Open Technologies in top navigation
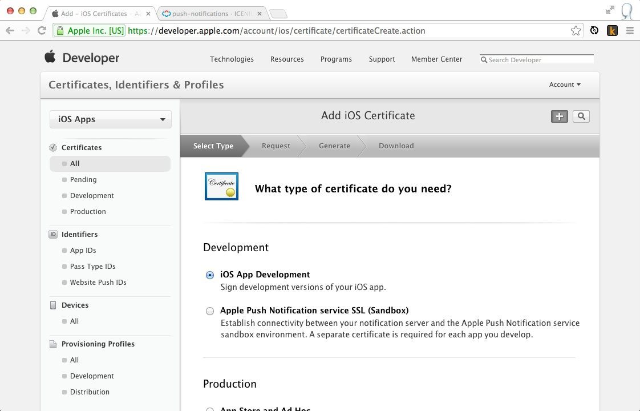640x411 pixels. pyautogui.click(x=232, y=59)
